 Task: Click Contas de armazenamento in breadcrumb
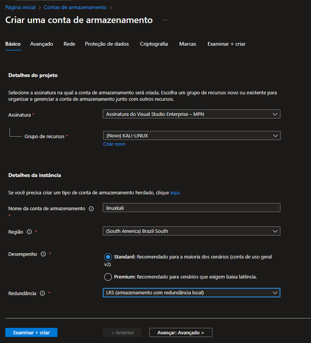(x=75, y=7)
